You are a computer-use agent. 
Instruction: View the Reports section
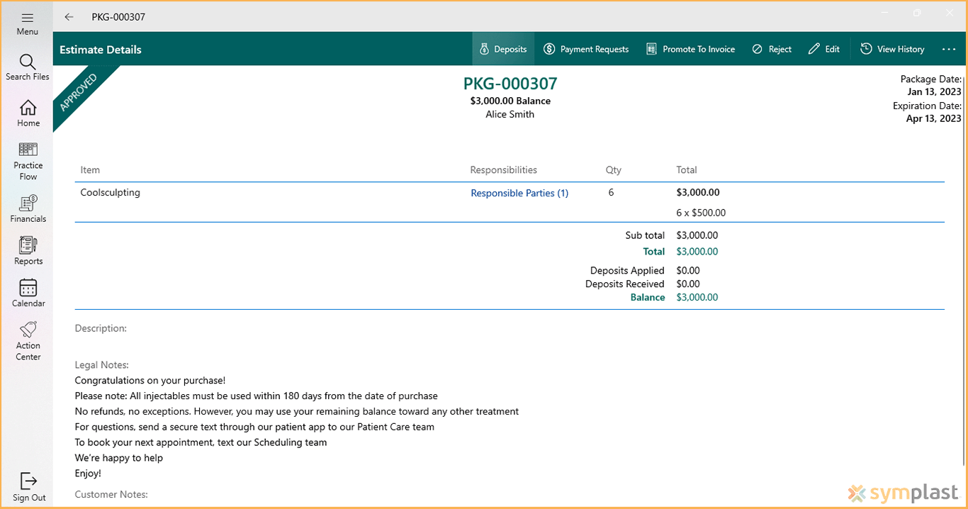27,250
